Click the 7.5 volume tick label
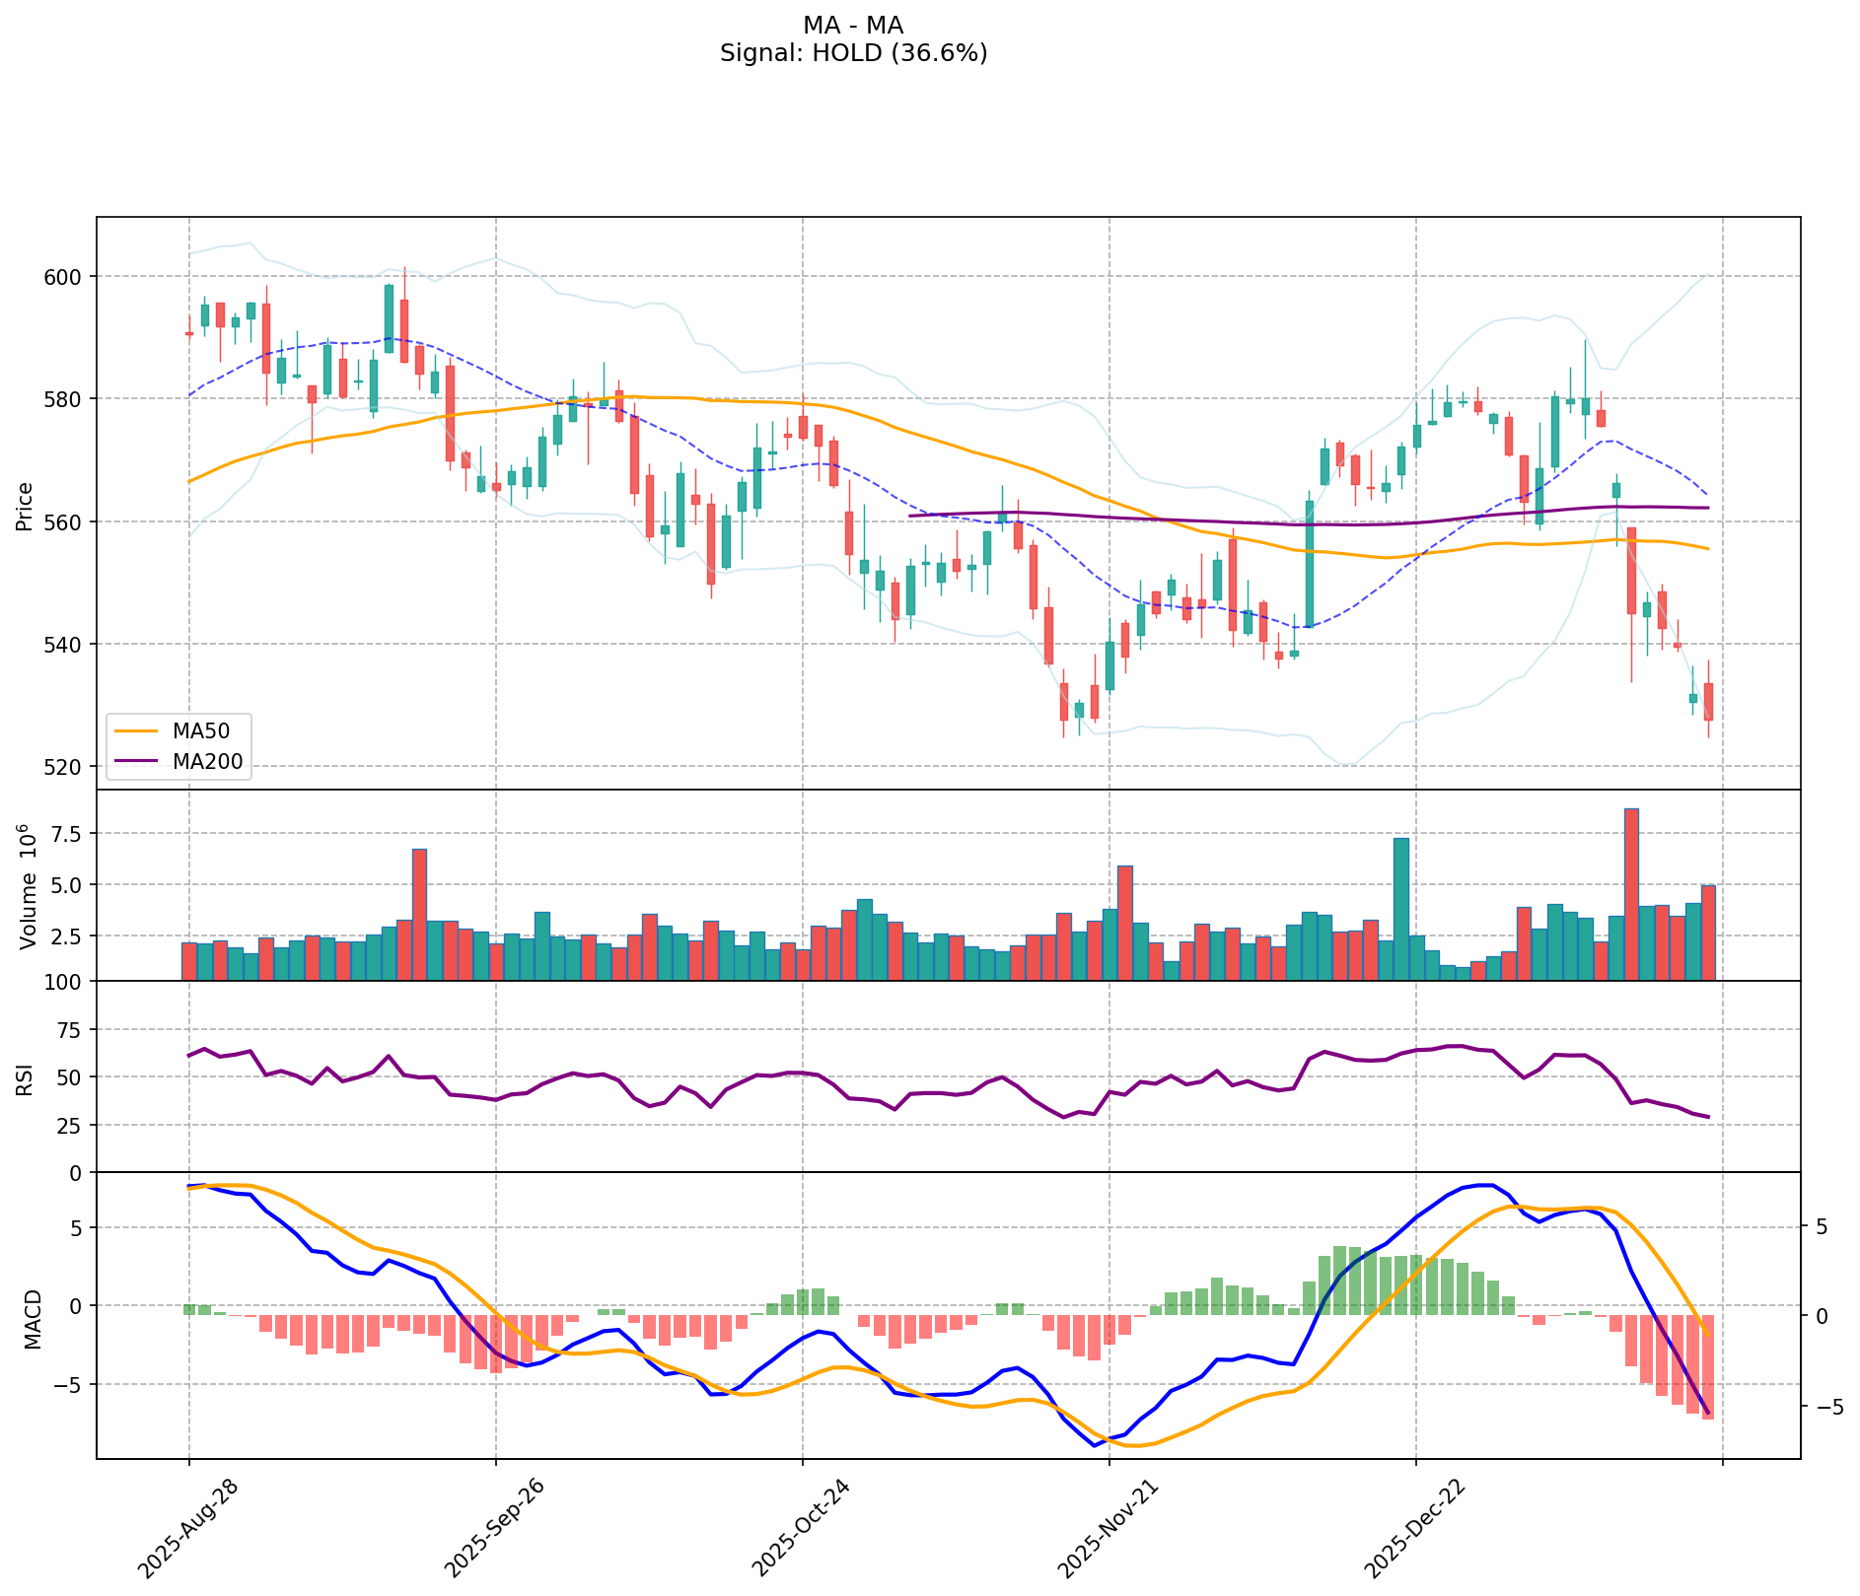Image resolution: width=1860 pixels, height=1596 pixels. [x=69, y=834]
